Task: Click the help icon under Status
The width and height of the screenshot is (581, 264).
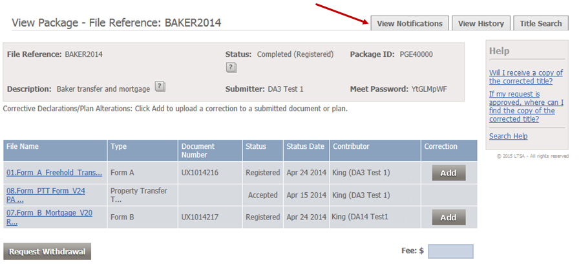Action: 231,67
